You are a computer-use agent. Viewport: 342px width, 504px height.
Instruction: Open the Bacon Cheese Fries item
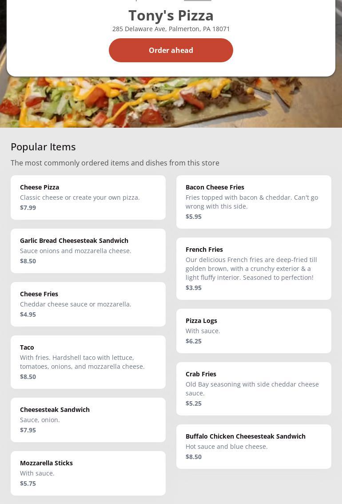pyautogui.click(x=254, y=202)
